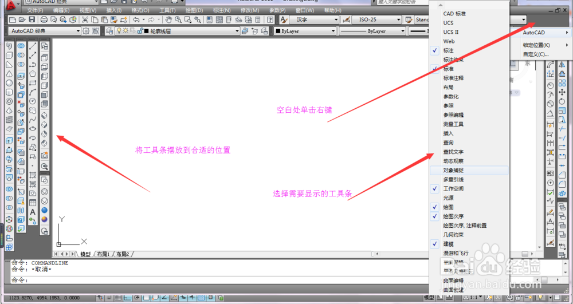Image resolution: width=573 pixels, height=304 pixels.
Task: Open a file with the Open folder icon
Action: [x=22, y=19]
